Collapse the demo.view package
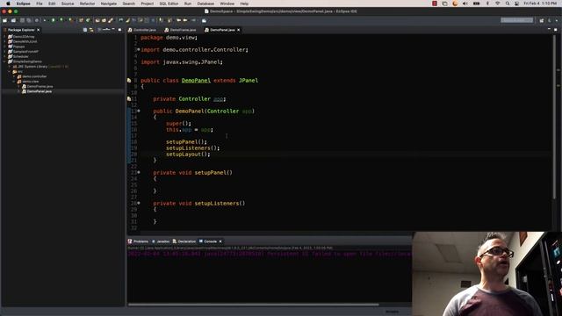562x316 pixels. (x=14, y=82)
